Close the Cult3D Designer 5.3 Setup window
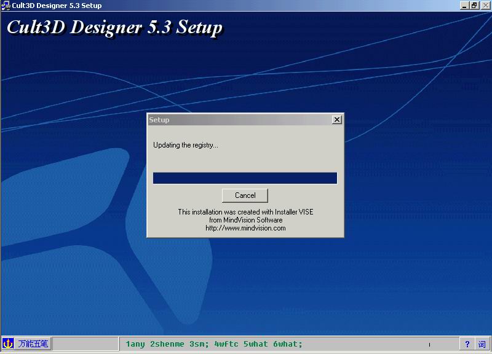The width and height of the screenshot is (492, 354). tap(485, 6)
